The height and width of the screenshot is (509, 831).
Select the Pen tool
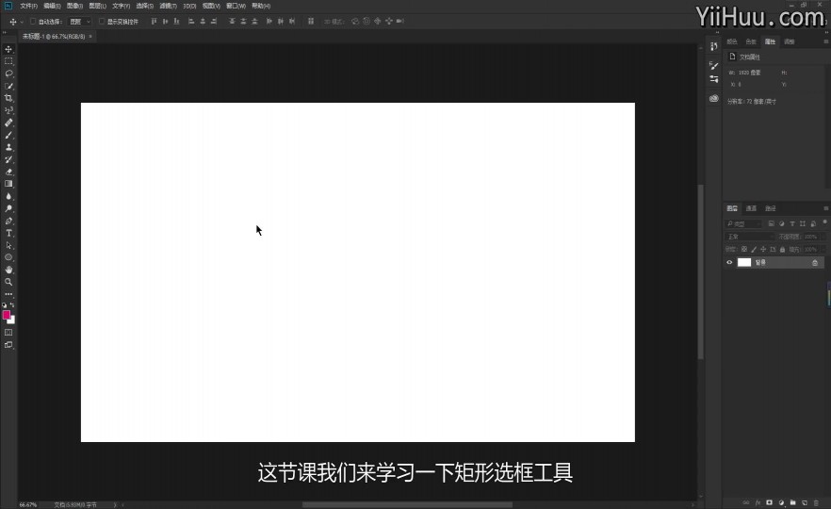[8, 221]
